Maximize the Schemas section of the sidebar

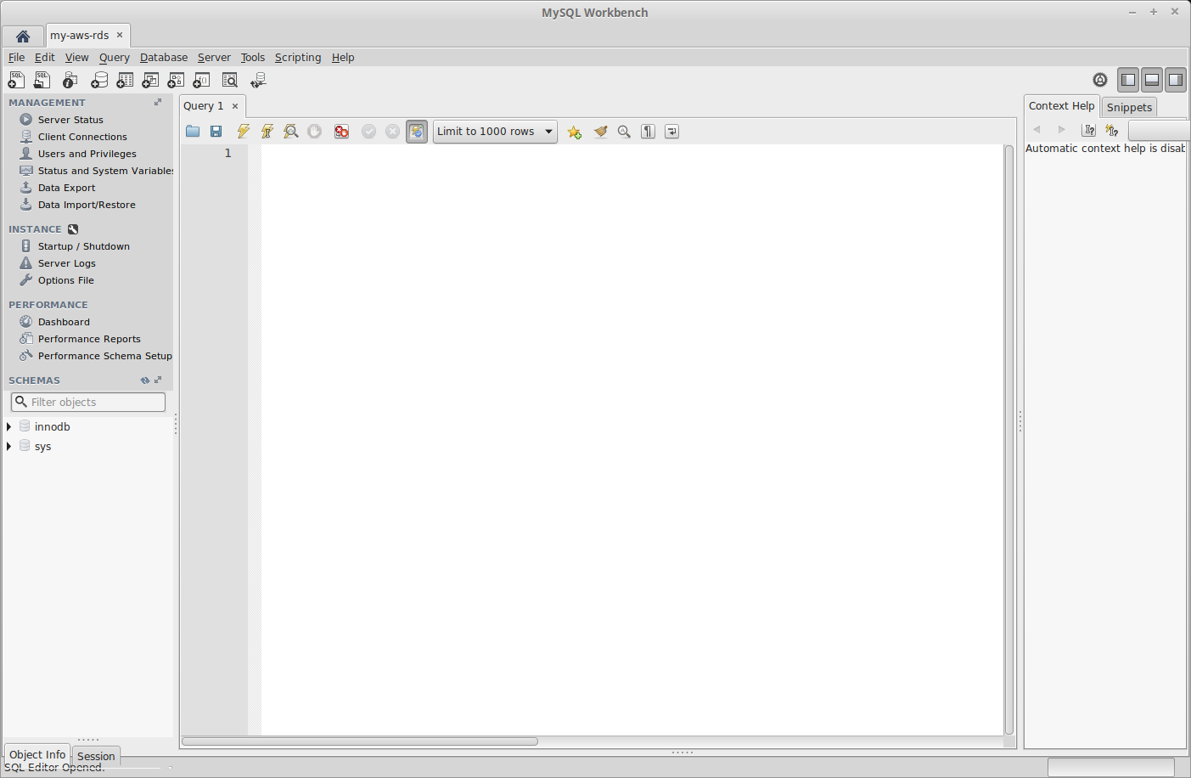pyautogui.click(x=158, y=381)
